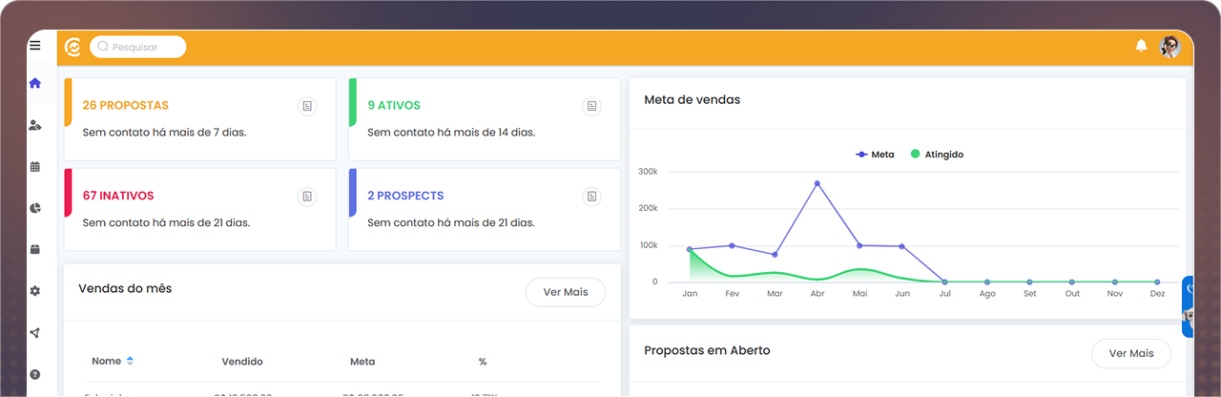
Task: Open the contacts people icon in sidebar
Action: 35,125
